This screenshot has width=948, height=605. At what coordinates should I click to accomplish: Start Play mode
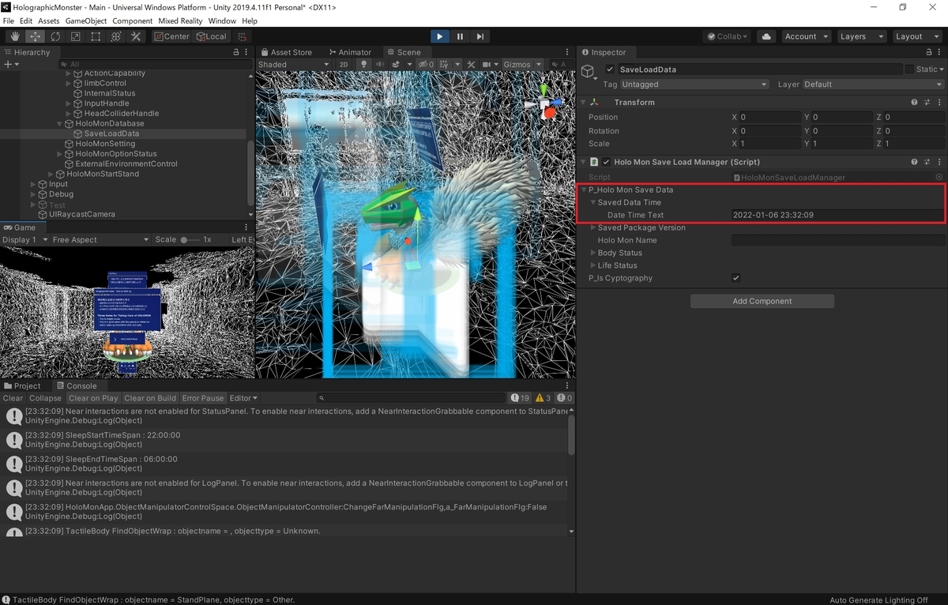(x=440, y=36)
